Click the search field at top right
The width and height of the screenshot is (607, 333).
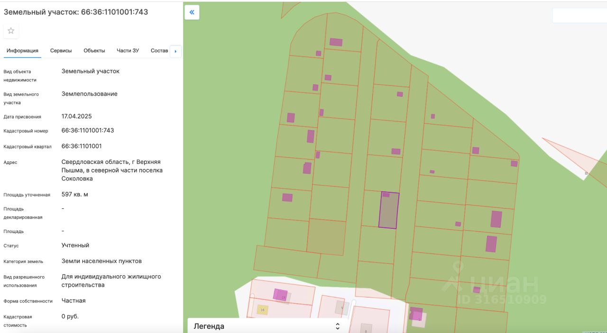tap(579, 16)
